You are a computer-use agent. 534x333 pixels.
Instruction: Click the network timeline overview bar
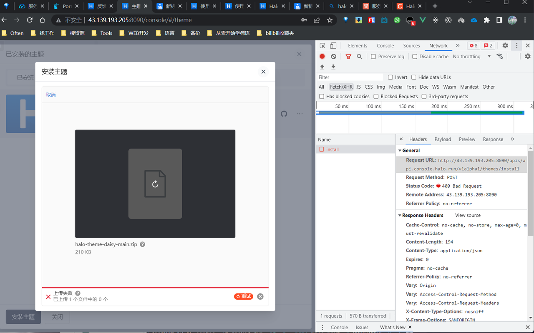[420, 112]
